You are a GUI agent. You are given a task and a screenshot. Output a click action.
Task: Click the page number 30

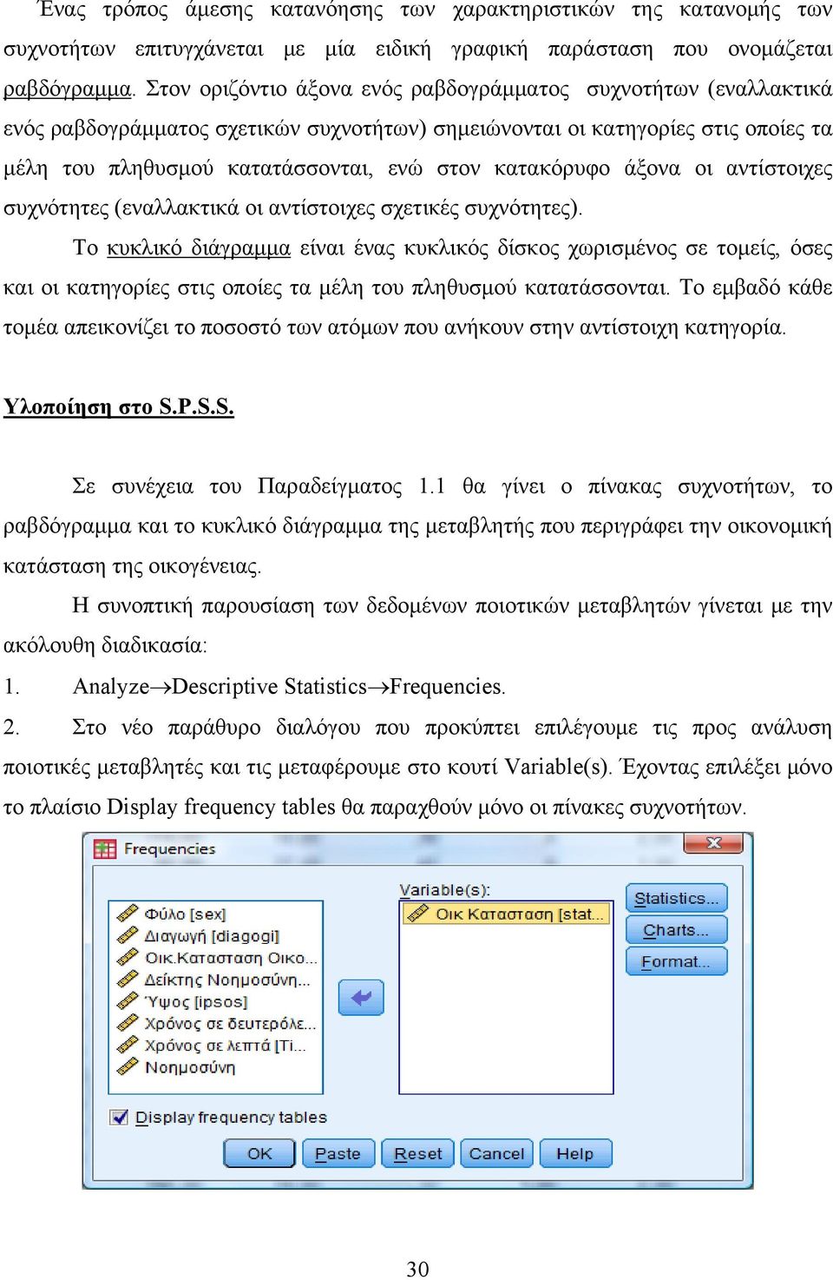click(417, 1268)
